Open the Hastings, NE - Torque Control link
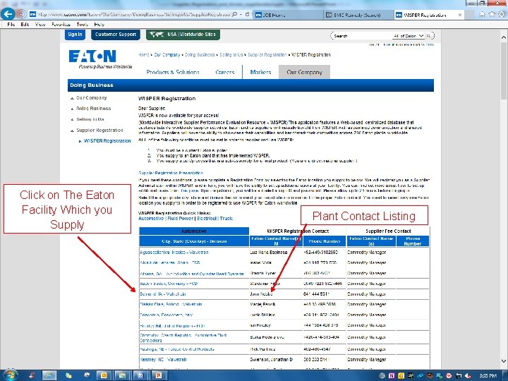This screenshot has width=508, height=381. coord(177,349)
